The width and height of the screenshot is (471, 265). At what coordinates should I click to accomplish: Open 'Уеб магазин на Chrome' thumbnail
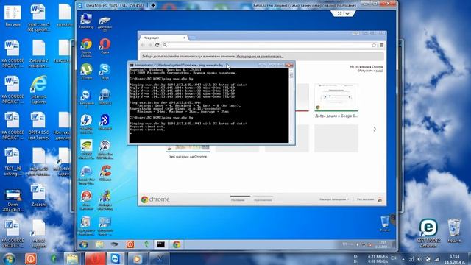[188, 151]
